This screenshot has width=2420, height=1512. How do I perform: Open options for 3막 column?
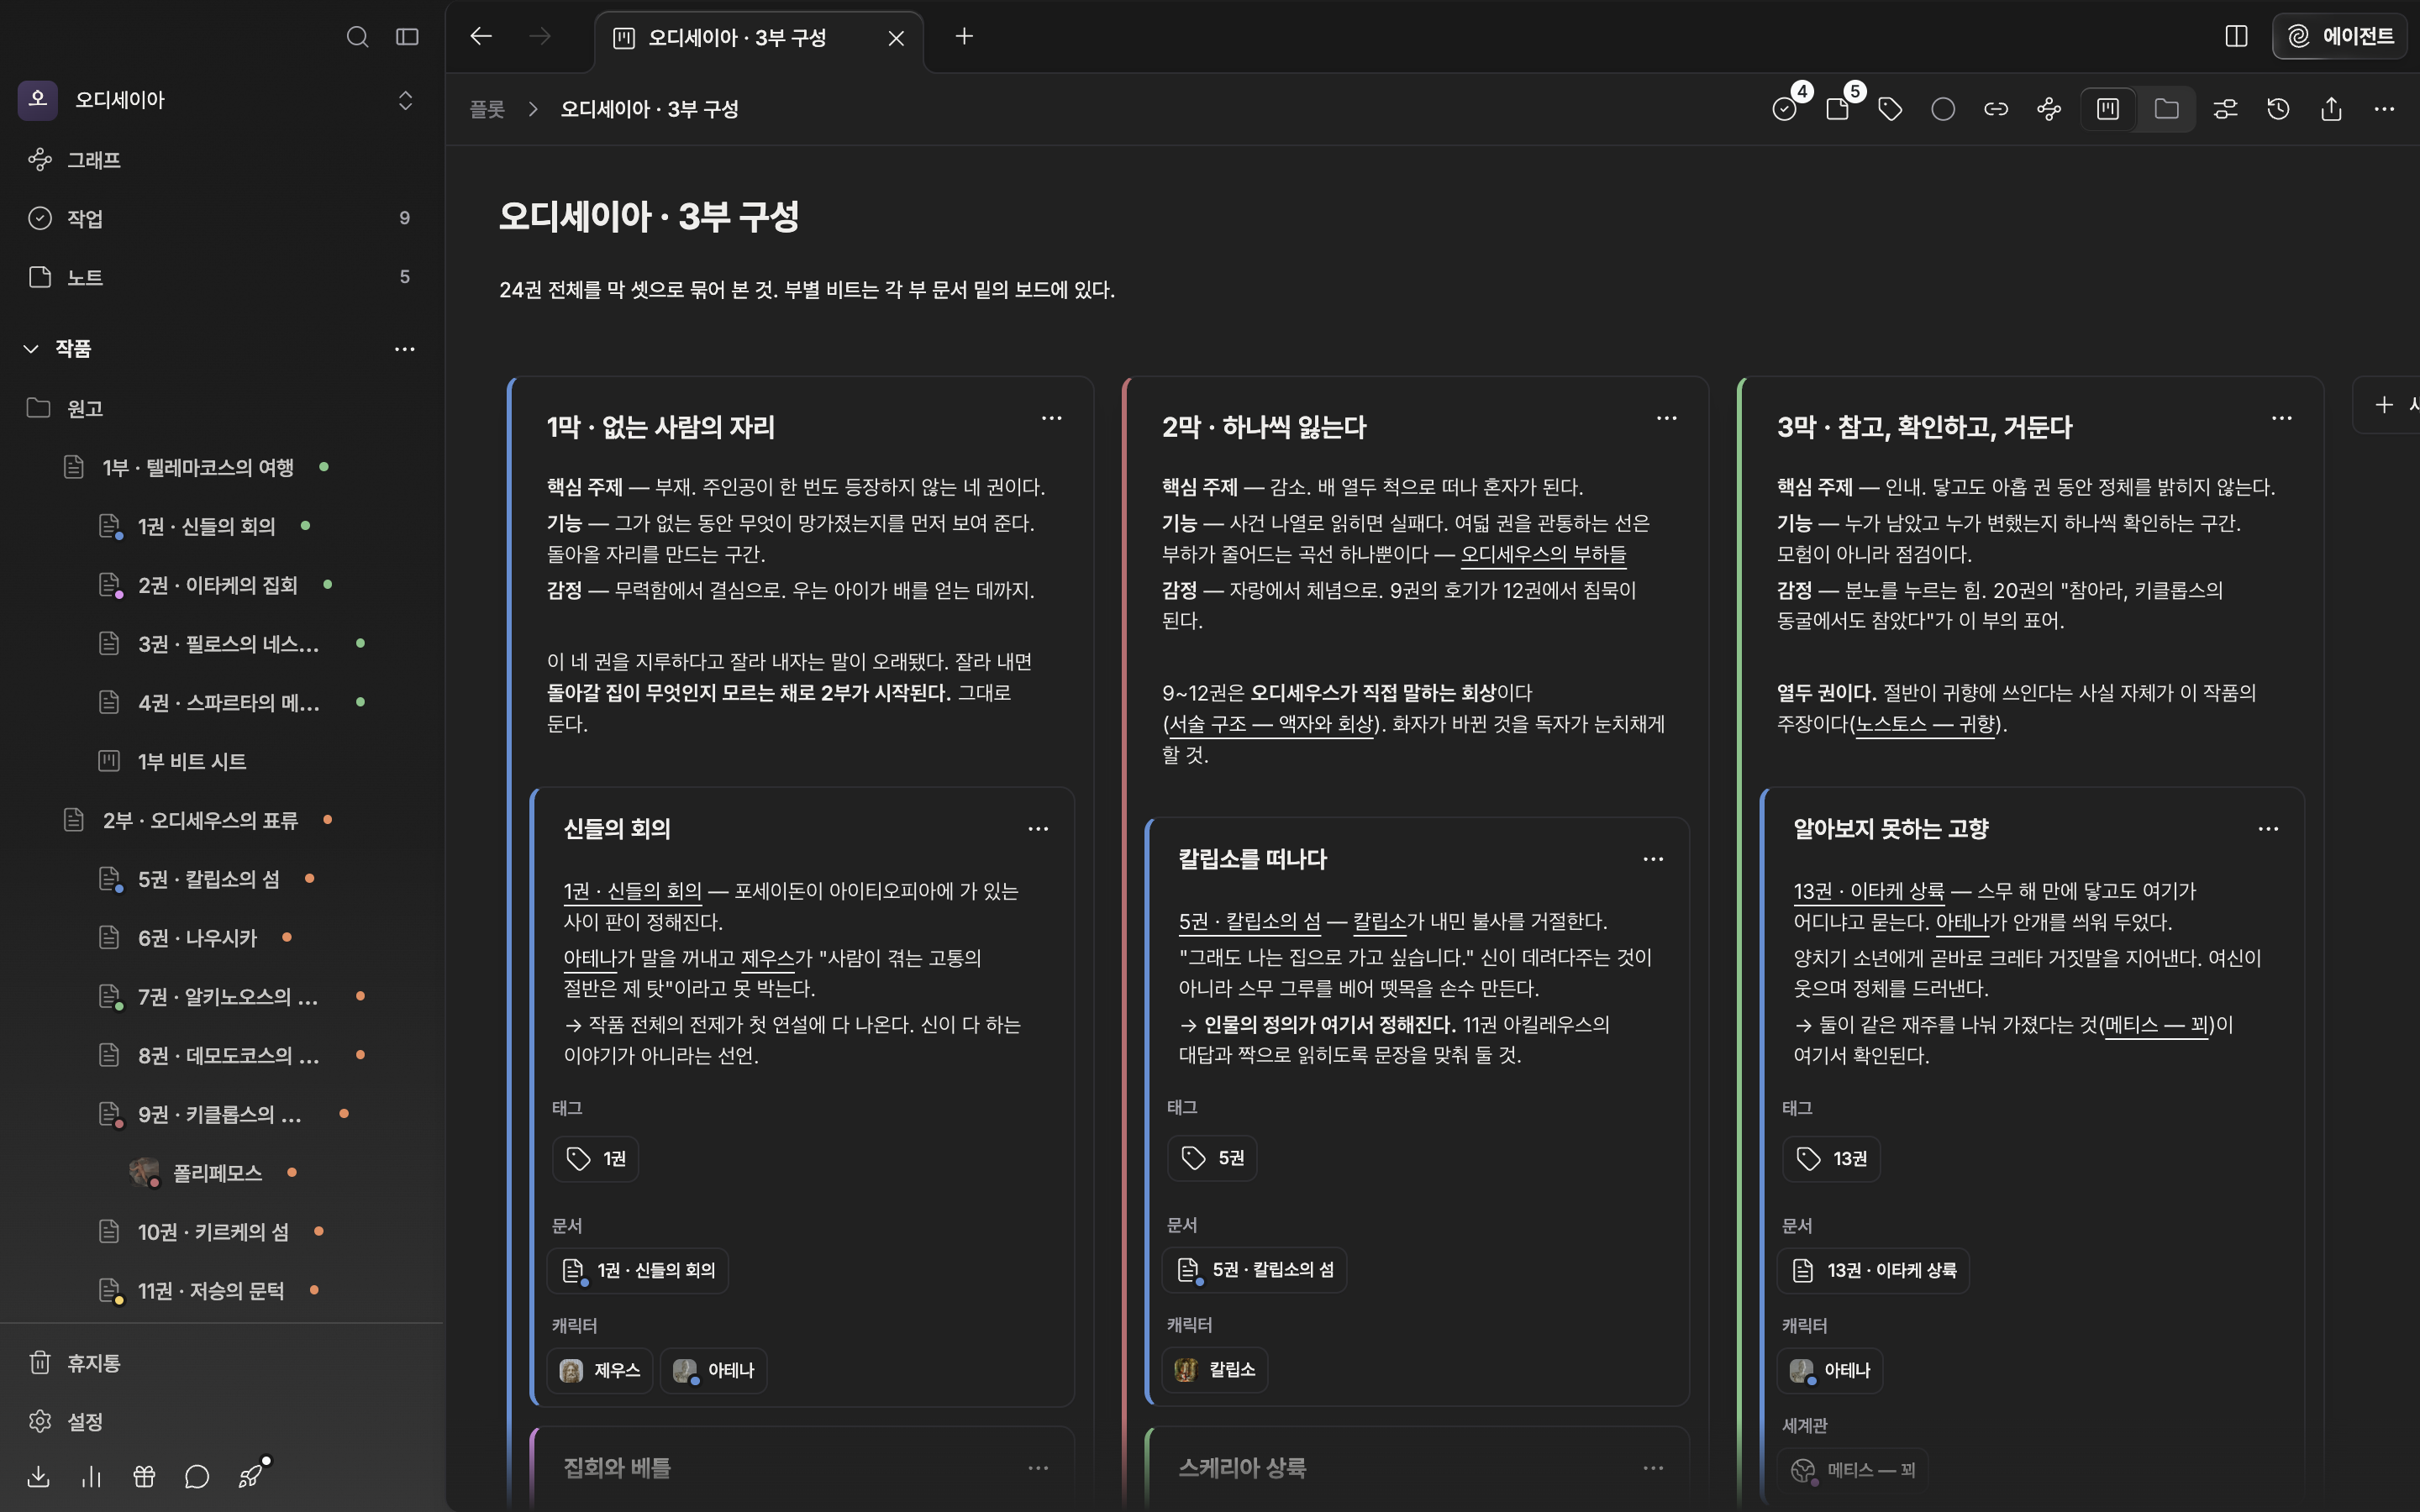2281,418
